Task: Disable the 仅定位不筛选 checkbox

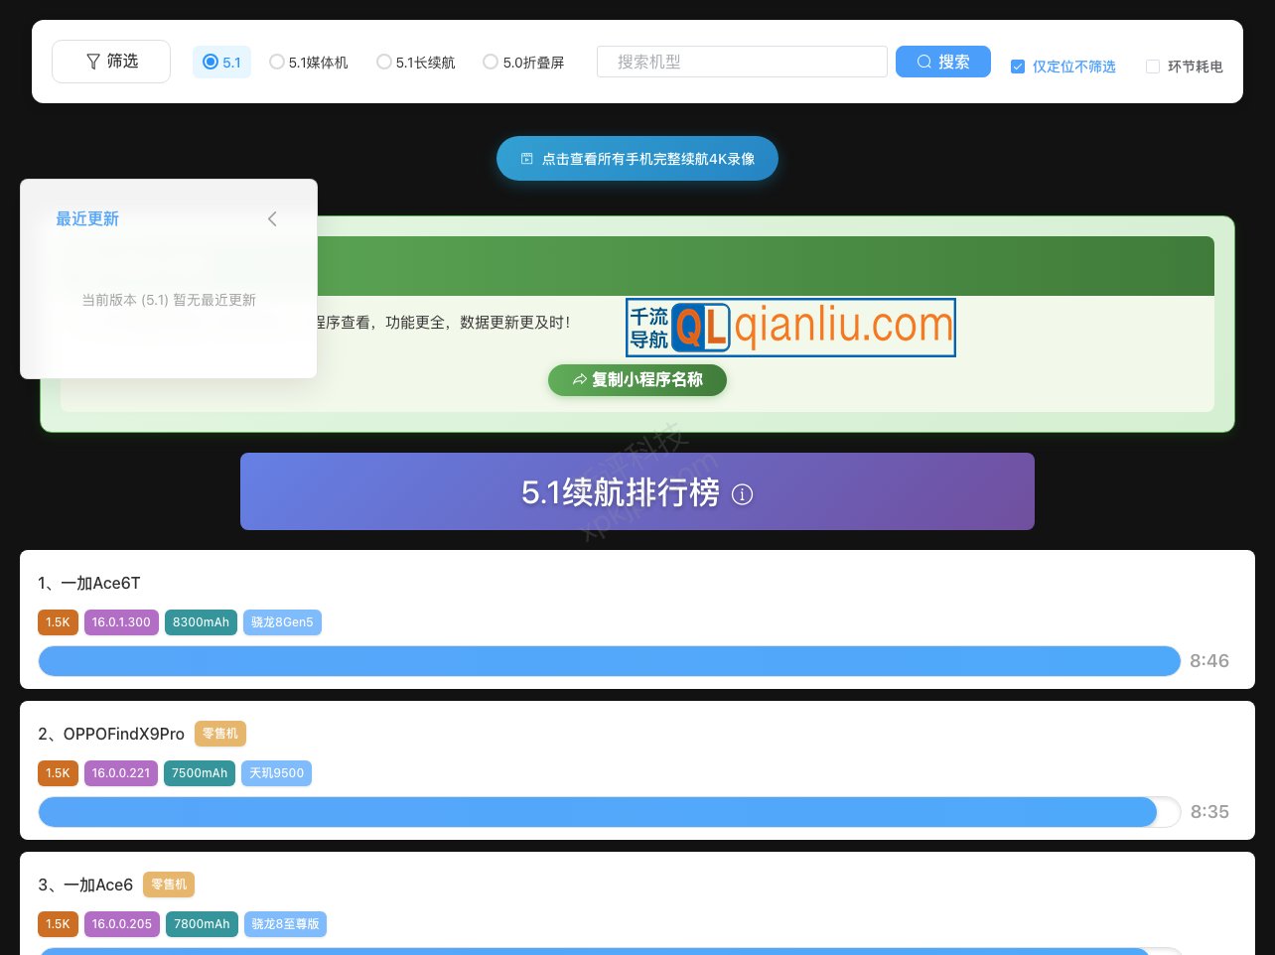Action: (x=1018, y=67)
